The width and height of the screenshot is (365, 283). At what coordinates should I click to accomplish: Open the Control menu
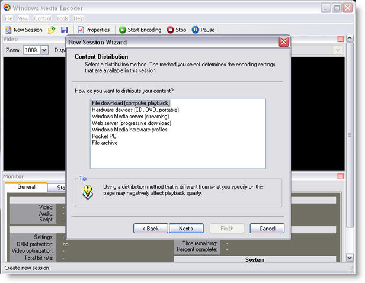43,18
